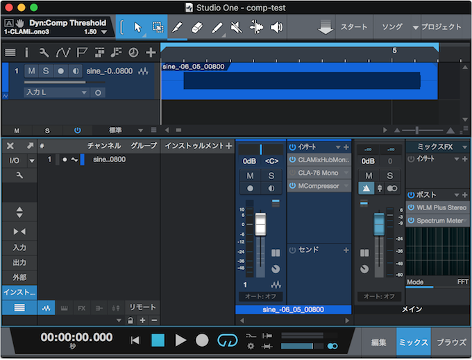The height and width of the screenshot is (360, 472).
Task: Switch to ミックス mix view
Action: coord(414,343)
